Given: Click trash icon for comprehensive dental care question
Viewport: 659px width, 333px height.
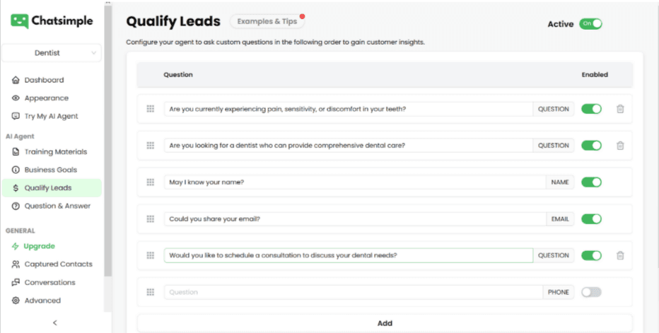Looking at the screenshot, I should tap(620, 146).
